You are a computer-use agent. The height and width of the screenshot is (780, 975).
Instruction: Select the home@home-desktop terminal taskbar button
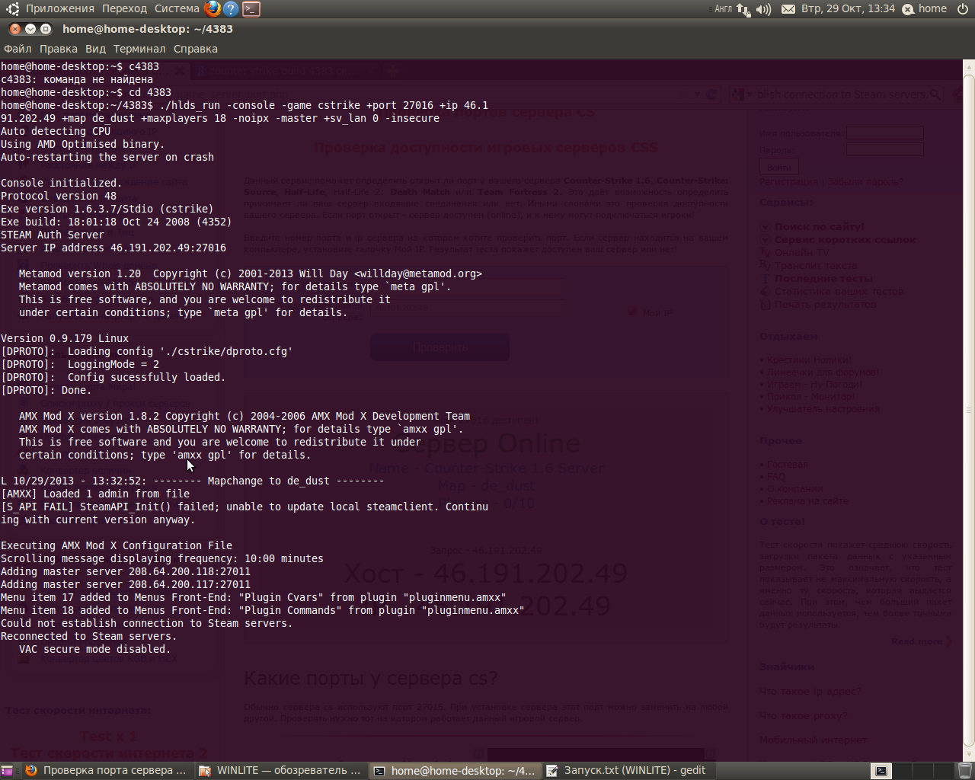tap(456, 771)
